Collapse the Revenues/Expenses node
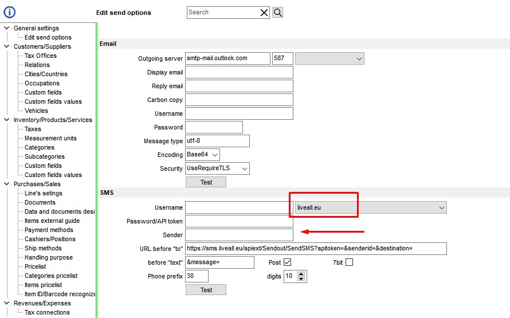510x318 pixels. click(6, 303)
